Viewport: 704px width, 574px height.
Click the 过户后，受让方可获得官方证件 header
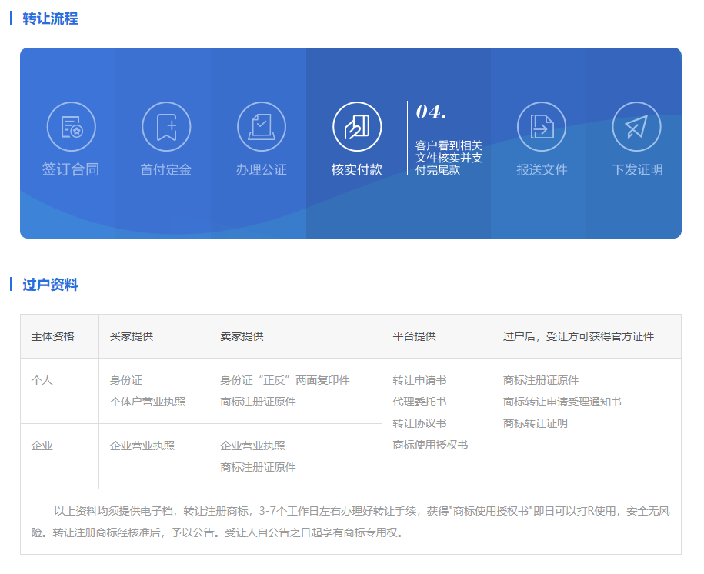(x=579, y=336)
